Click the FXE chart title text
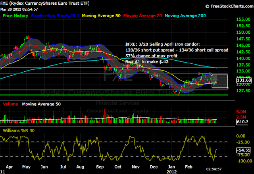254x174 pixels. tap(45, 4)
